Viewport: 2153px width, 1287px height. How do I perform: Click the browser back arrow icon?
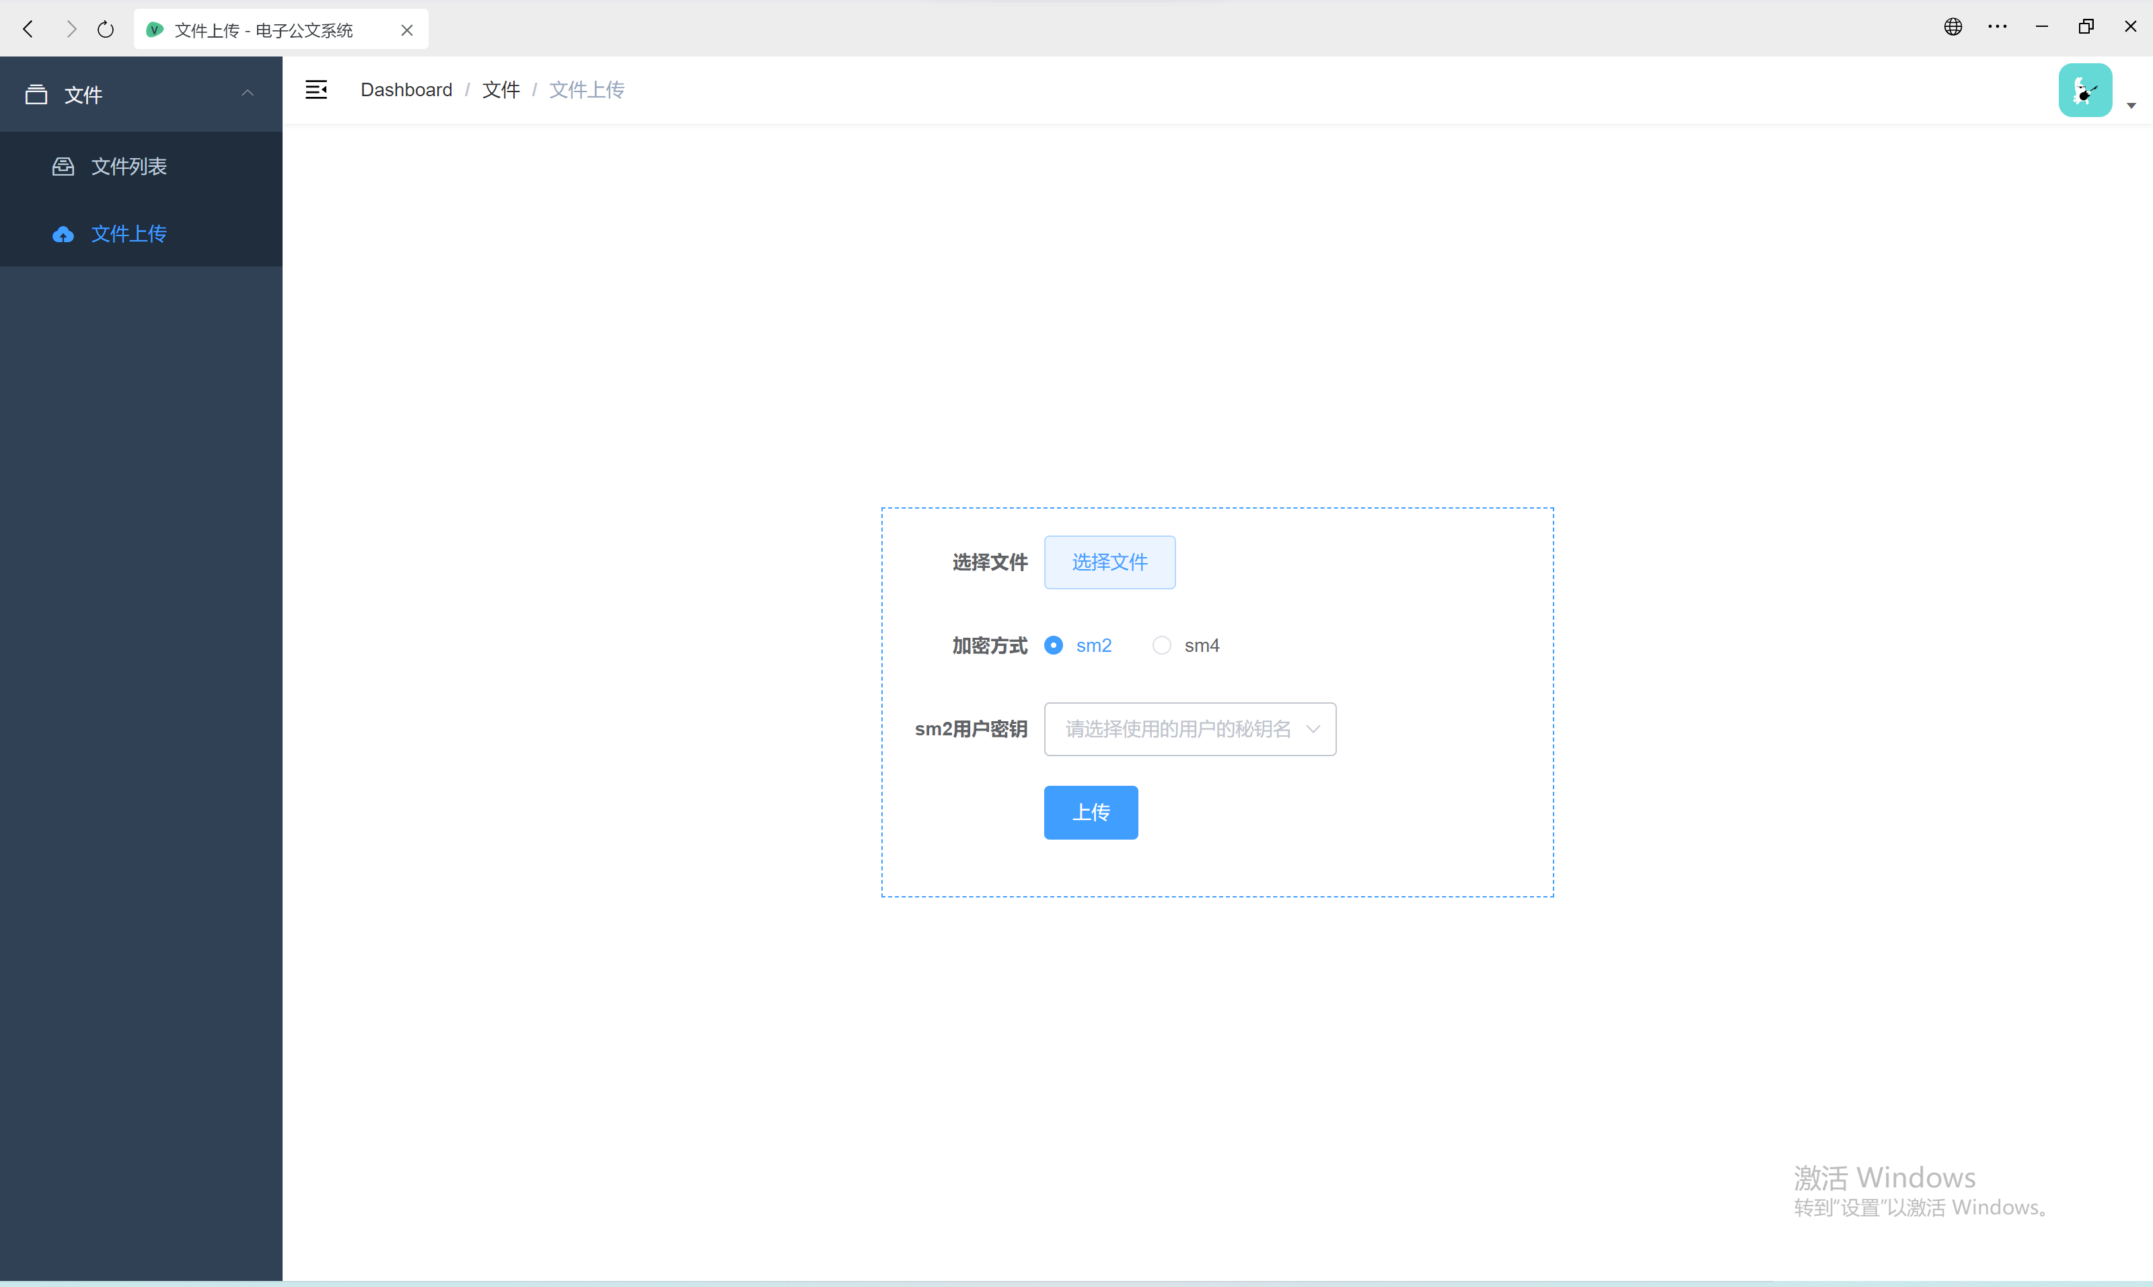pyautogui.click(x=29, y=30)
